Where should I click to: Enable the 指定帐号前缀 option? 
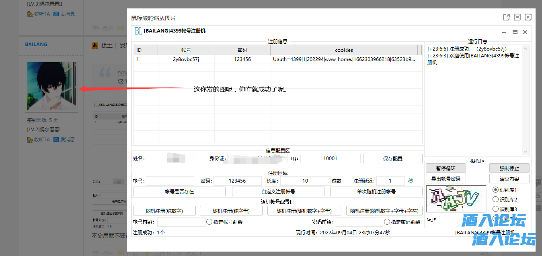(x=209, y=221)
